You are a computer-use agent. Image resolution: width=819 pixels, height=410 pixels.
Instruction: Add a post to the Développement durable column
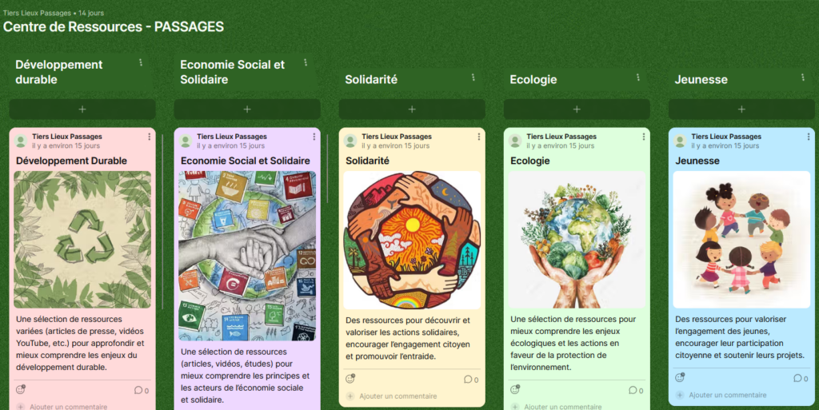click(82, 109)
